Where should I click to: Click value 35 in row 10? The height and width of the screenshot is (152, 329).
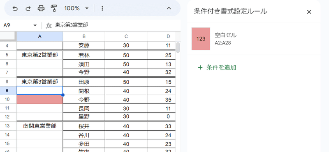pos(168,100)
